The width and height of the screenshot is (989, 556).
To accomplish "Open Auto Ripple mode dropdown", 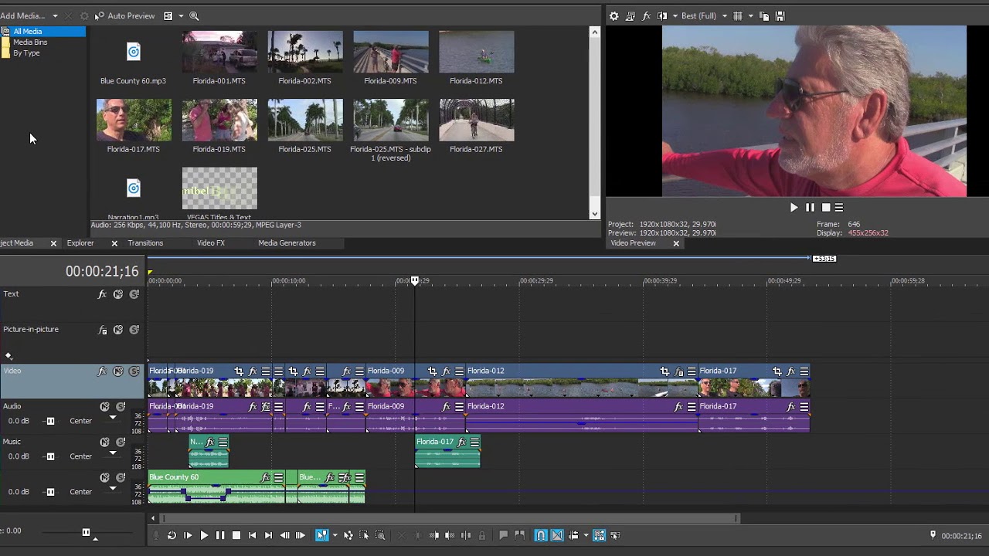I will coord(586,535).
